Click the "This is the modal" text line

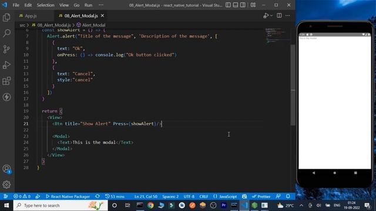click(95, 142)
